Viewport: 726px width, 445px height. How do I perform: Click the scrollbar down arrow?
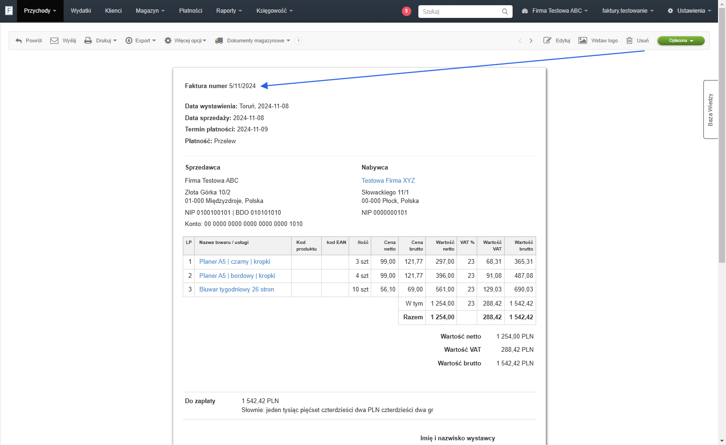click(722, 441)
